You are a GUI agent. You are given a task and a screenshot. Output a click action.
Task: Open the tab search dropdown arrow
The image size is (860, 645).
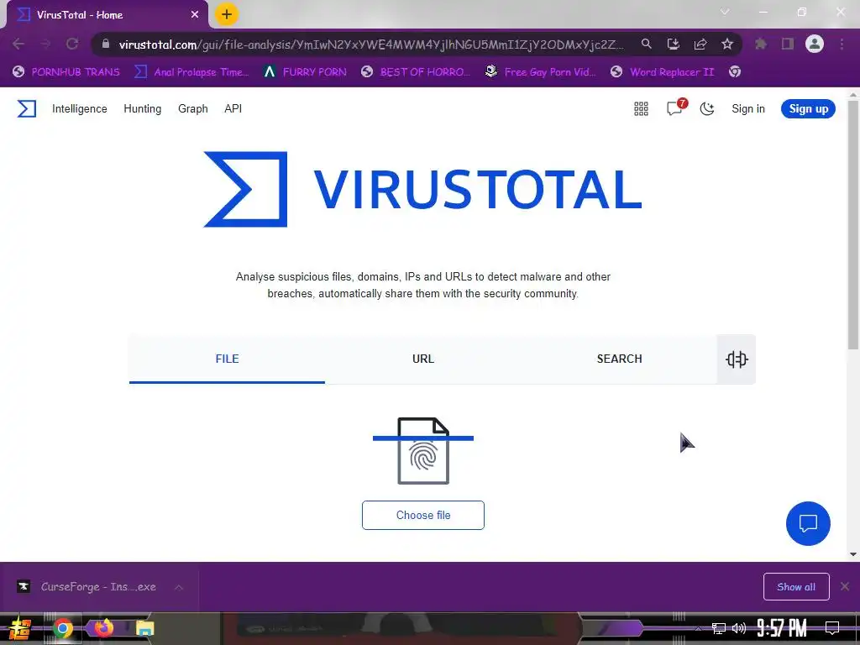point(725,12)
